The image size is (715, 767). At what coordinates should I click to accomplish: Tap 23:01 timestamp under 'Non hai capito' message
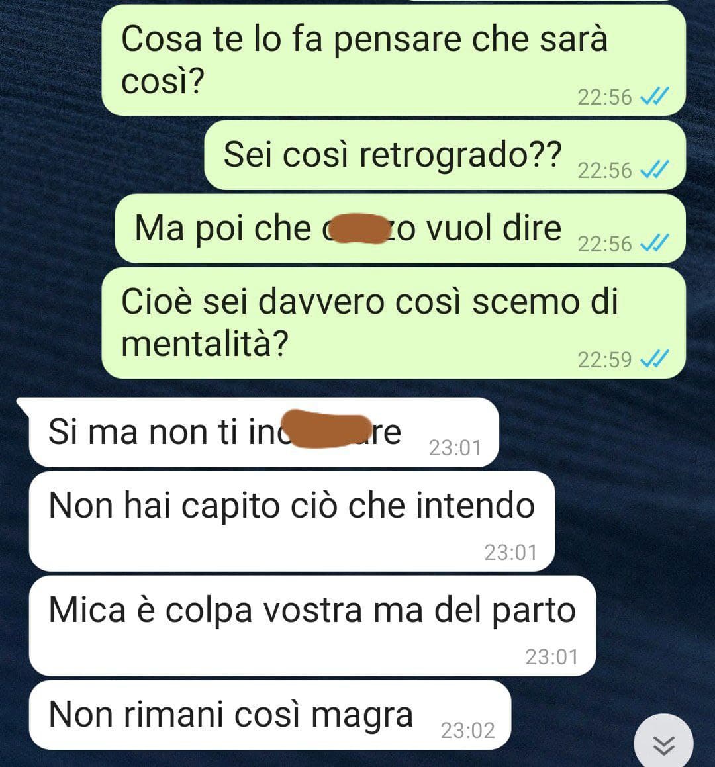pos(511,553)
